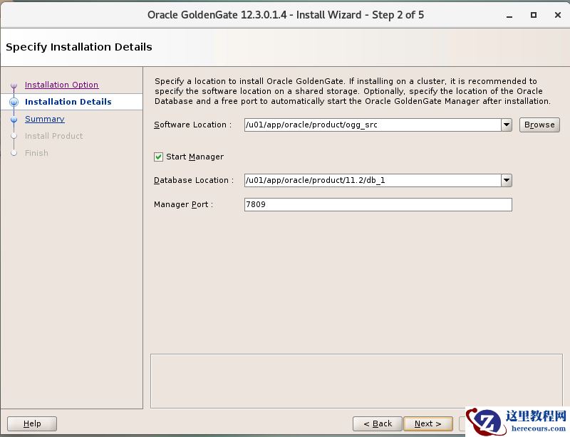
Task: Proceed with the Next button
Action: tap(428, 423)
